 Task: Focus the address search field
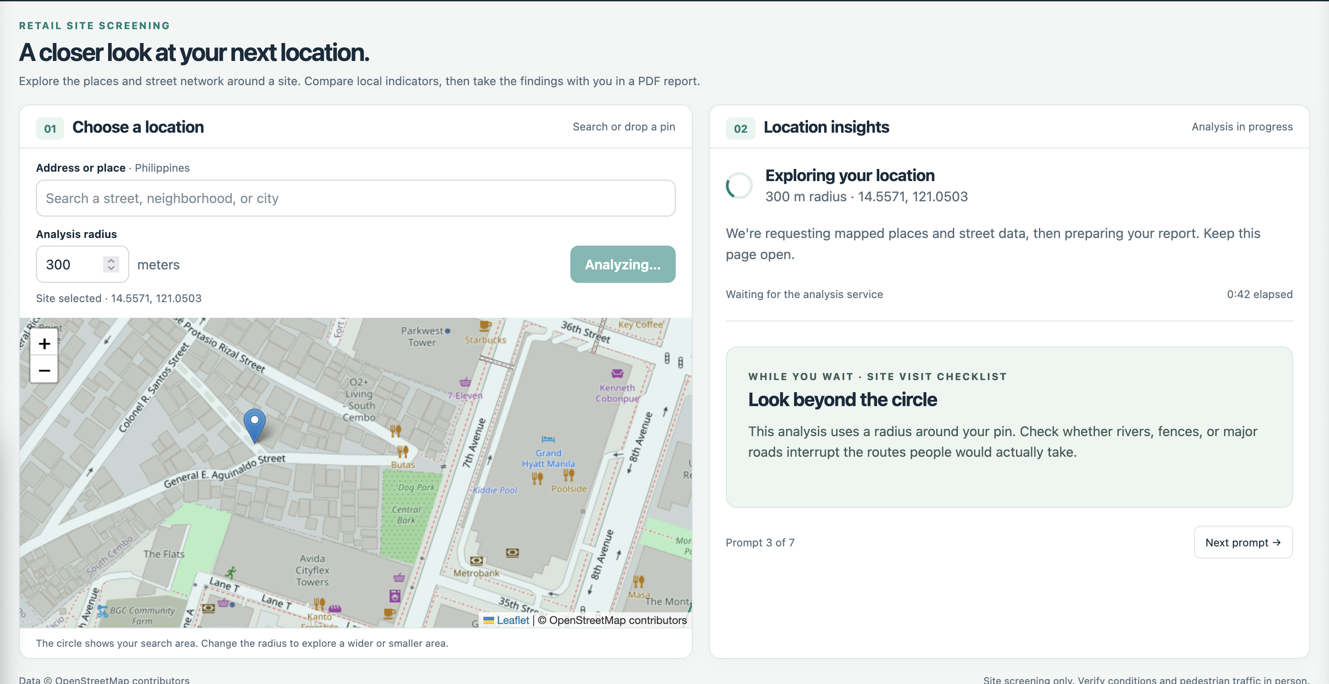click(x=356, y=198)
